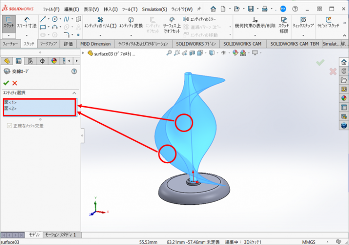Click the Zoom to Fit icon
Viewport: 349px width, 245px height.
point(169,53)
